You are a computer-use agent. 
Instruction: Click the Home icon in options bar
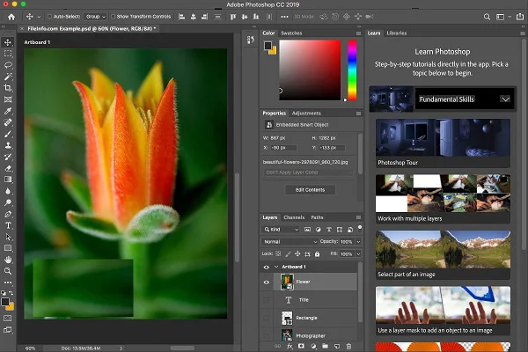pos(10,16)
